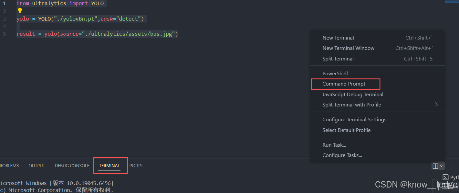Click Configure Tasks... in the menu
This screenshot has width=459, height=193.
point(378,155)
